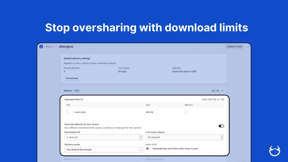Click the Size column header
The image size is (288, 162).
click(x=148, y=105)
